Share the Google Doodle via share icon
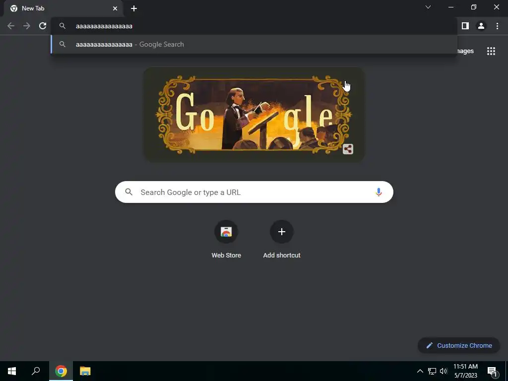 (348, 149)
